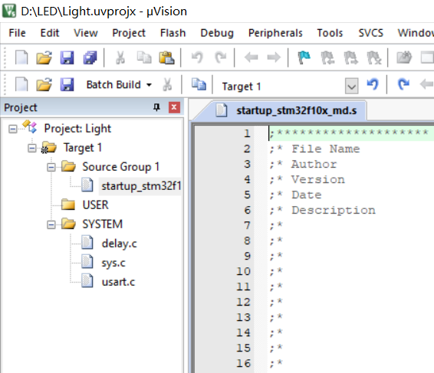Click the Save icon in top toolbar
Screen dimensions: 434x373
click(x=67, y=57)
